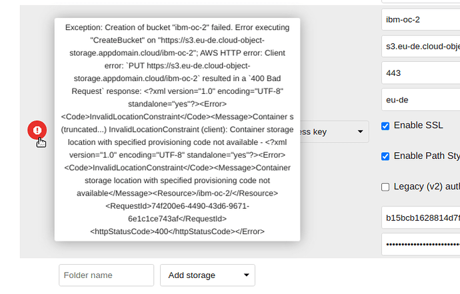Click the caret of the access key selector

(360, 132)
